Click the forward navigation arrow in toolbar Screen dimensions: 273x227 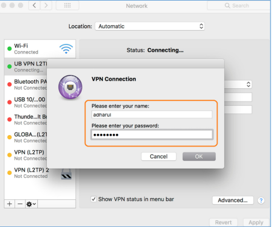46,5
